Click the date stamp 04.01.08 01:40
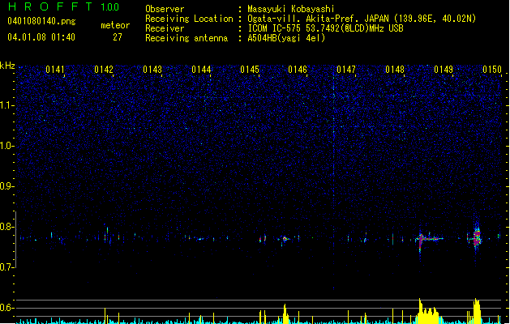This screenshot has height=324, width=510. click(x=41, y=37)
